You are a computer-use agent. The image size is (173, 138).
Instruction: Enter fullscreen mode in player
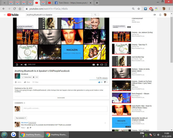(106, 65)
